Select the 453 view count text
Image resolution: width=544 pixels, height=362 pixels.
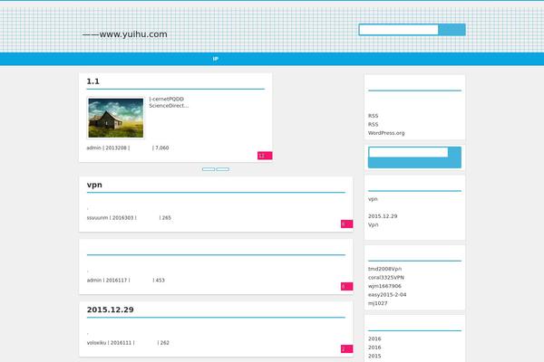click(x=160, y=280)
